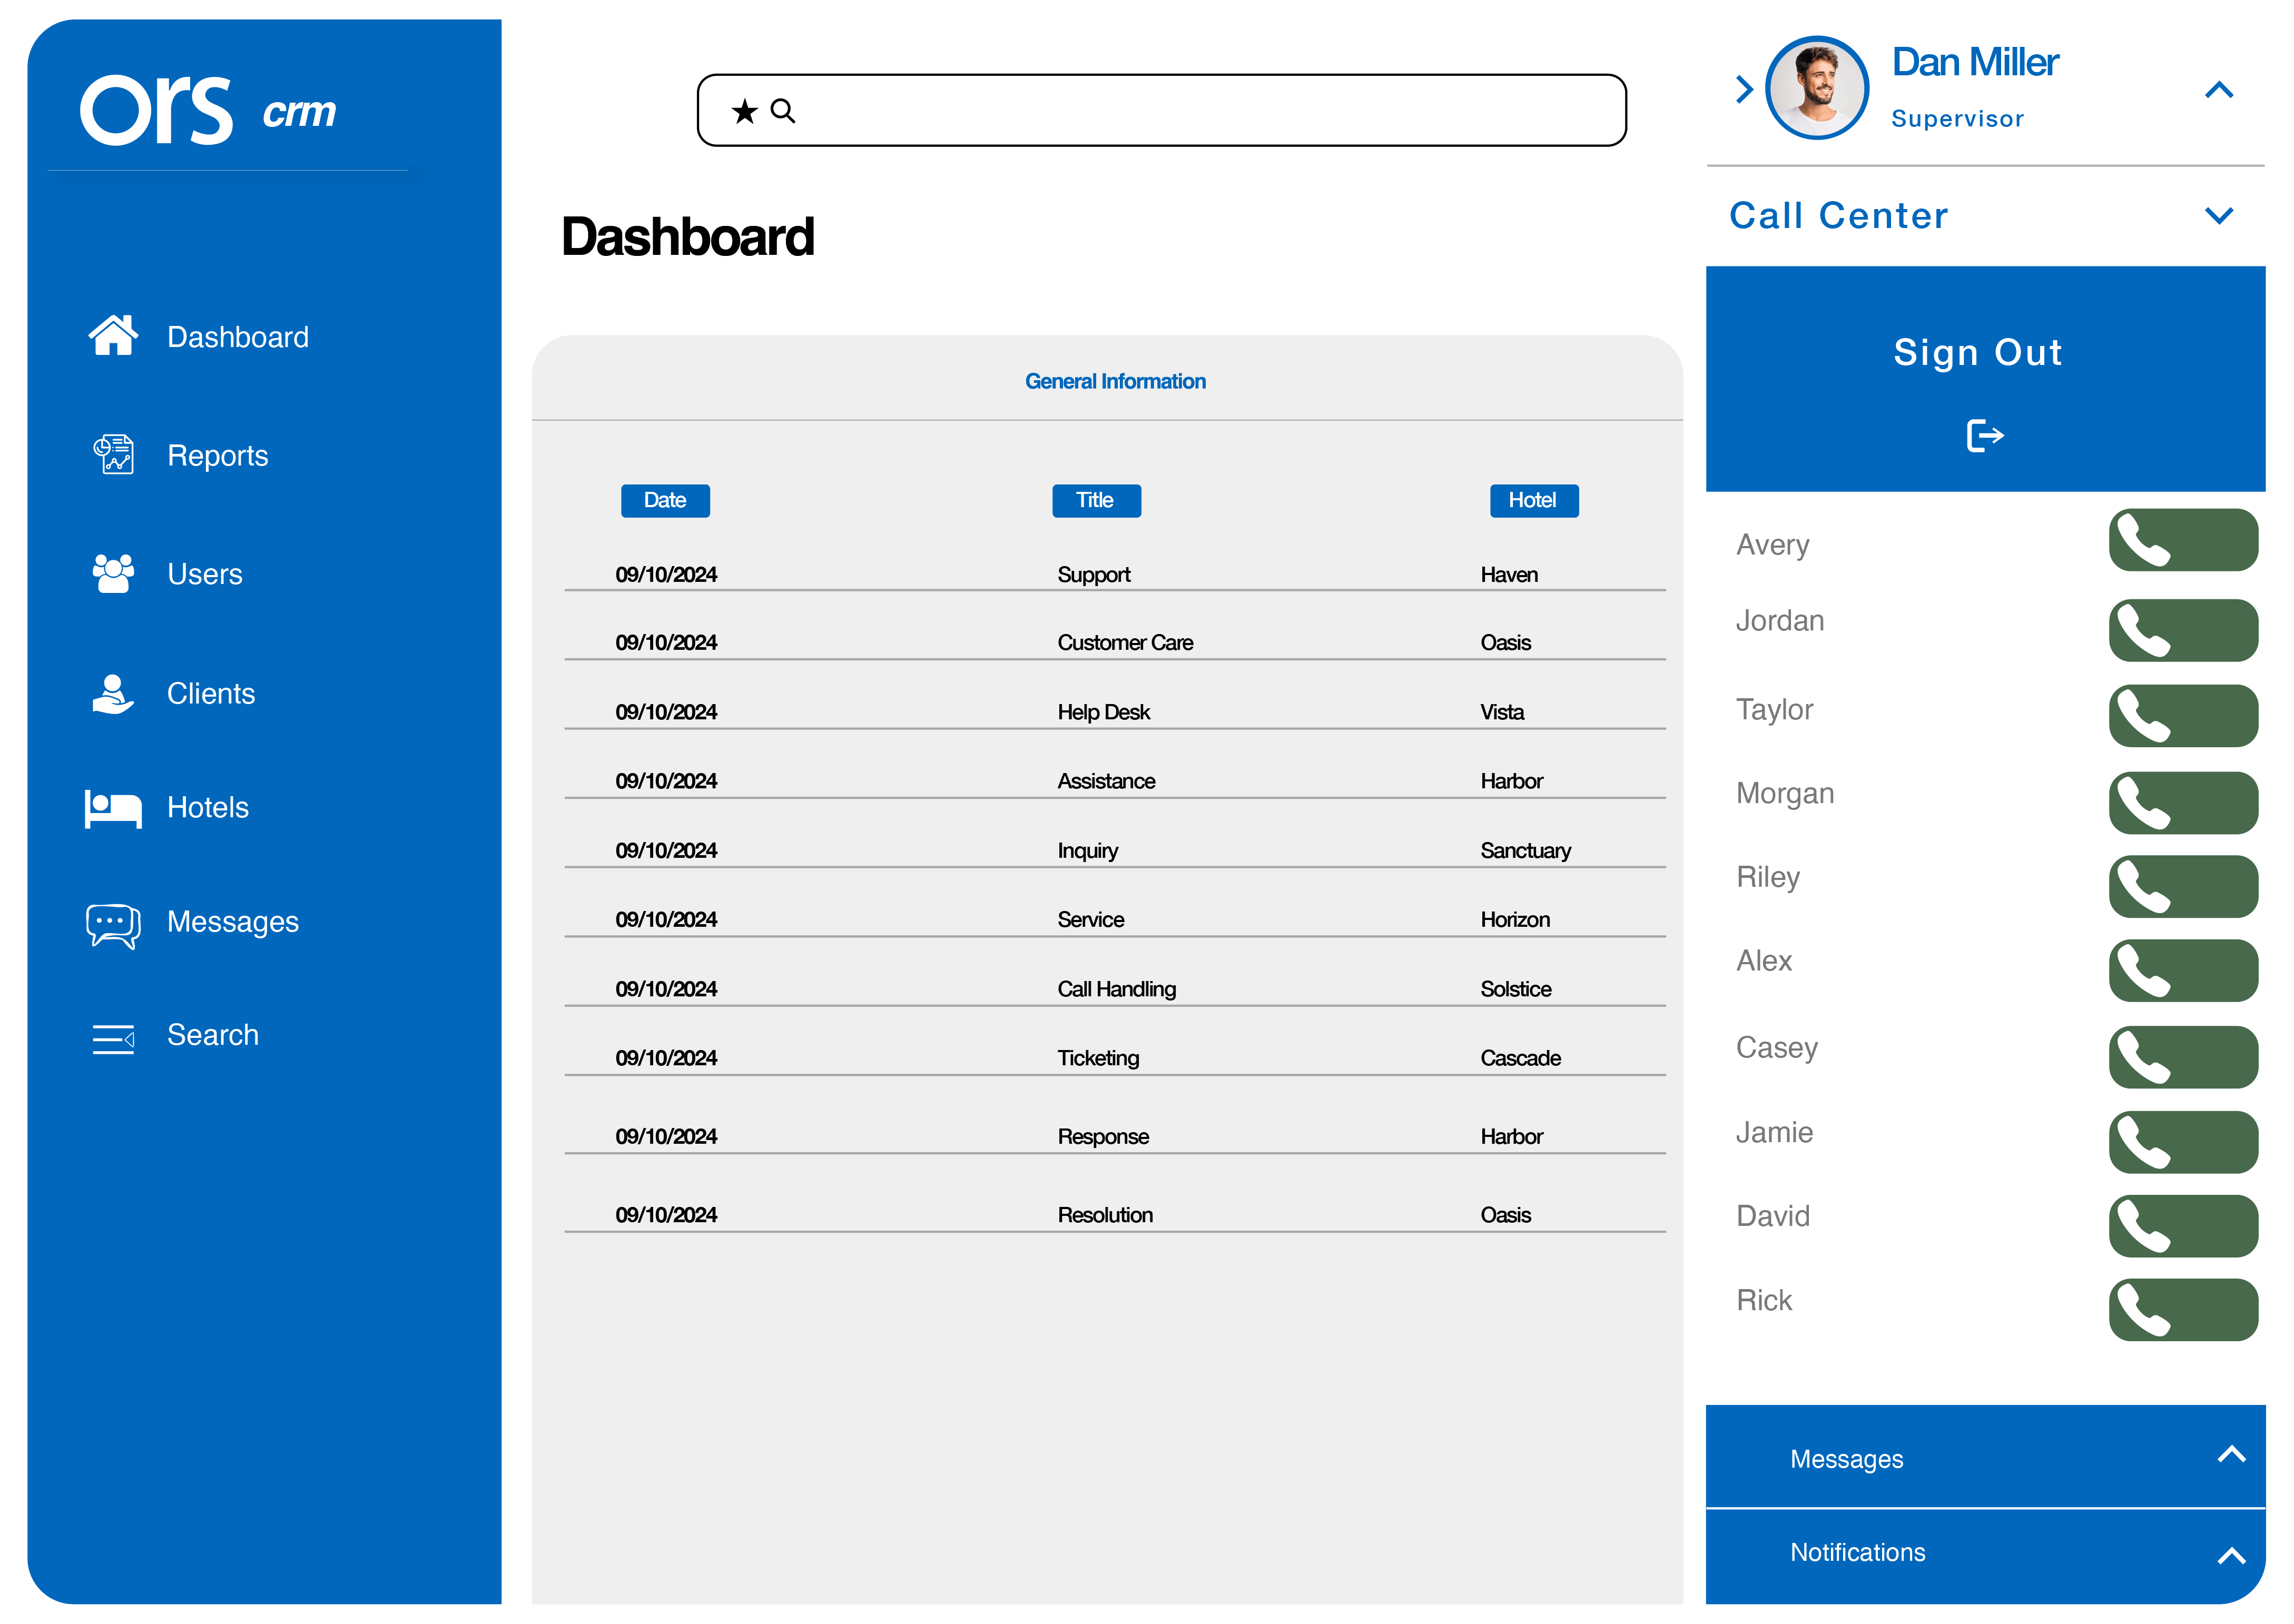This screenshot has width=2294, height=1624.
Task: Click the Dashboard home icon in sidebar
Action: (113, 335)
